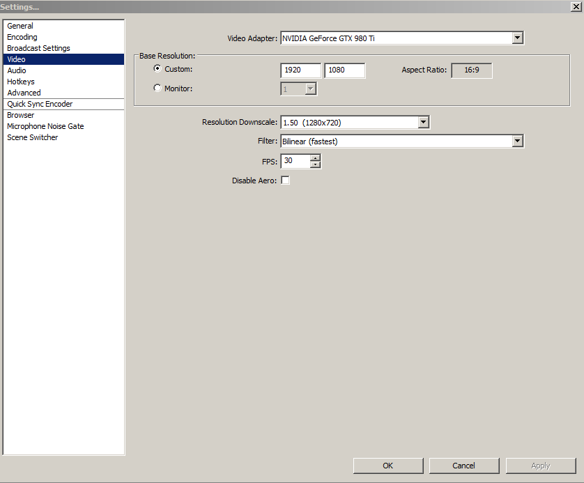
Task: Open the General settings section
Action: tap(63, 26)
